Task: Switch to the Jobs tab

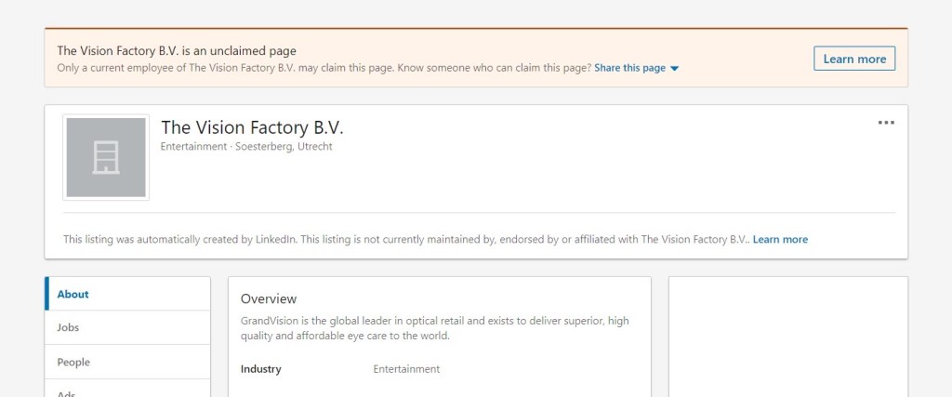Action: [68, 327]
